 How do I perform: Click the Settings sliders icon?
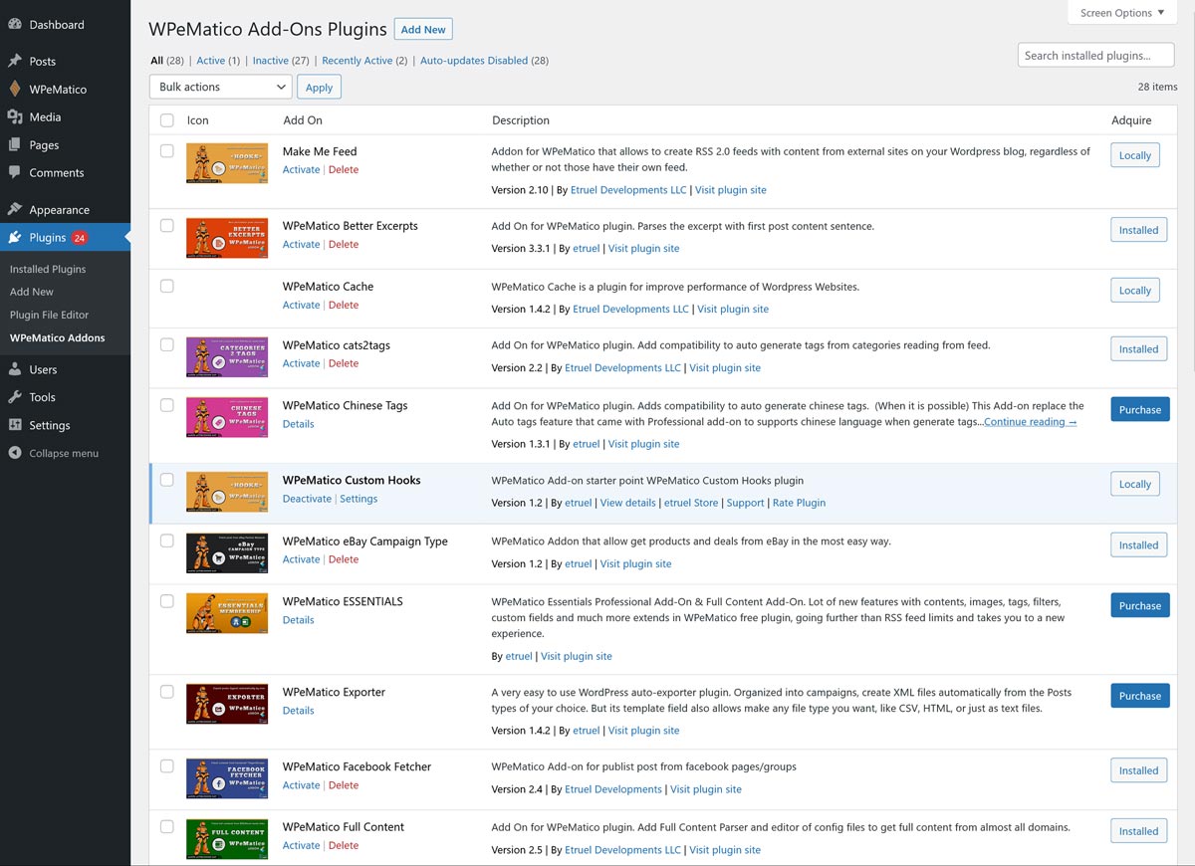click(15, 425)
